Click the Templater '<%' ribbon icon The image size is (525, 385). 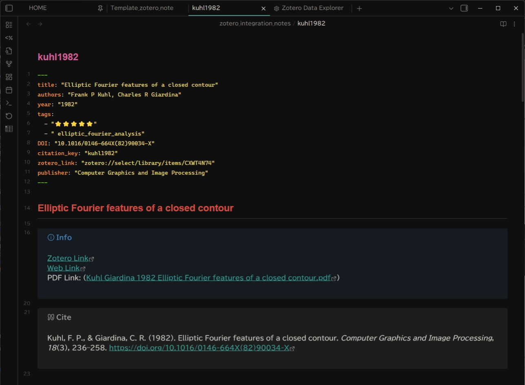tap(9, 38)
